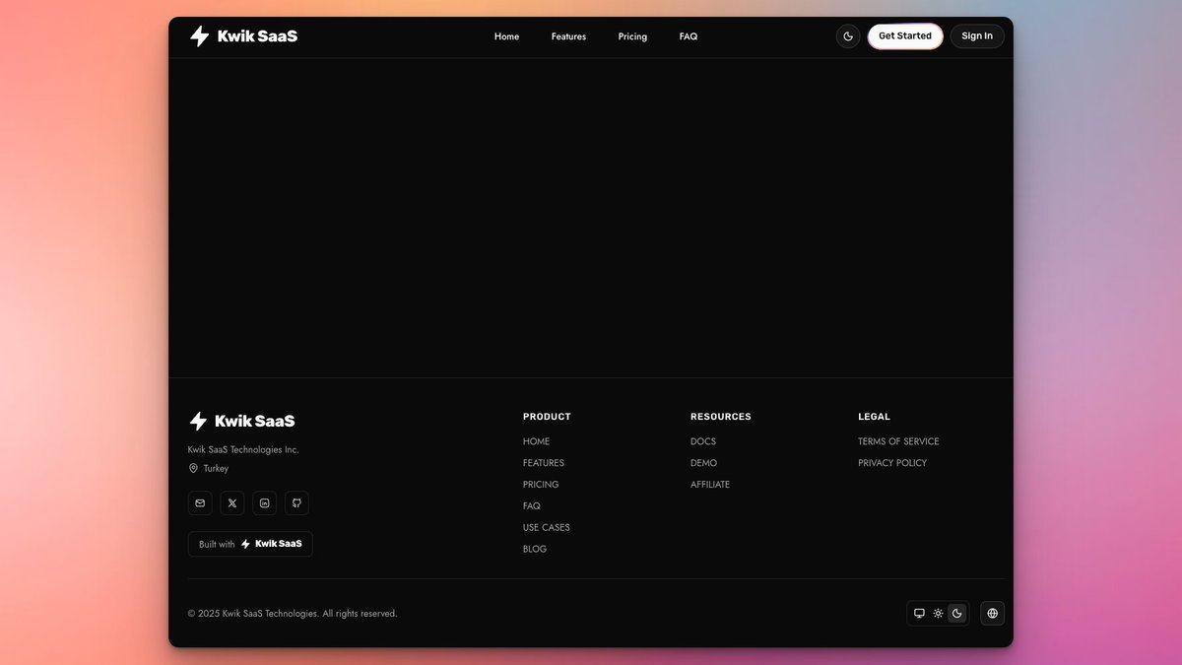1182x665 pixels.
Task: Enable light mode with the sun icon
Action: point(938,613)
